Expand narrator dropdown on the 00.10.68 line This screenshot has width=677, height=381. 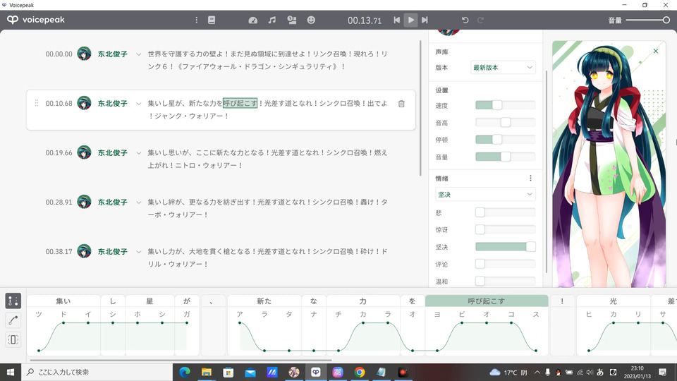[x=139, y=104]
